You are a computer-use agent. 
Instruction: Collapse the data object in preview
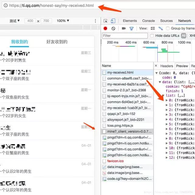click(160, 82)
